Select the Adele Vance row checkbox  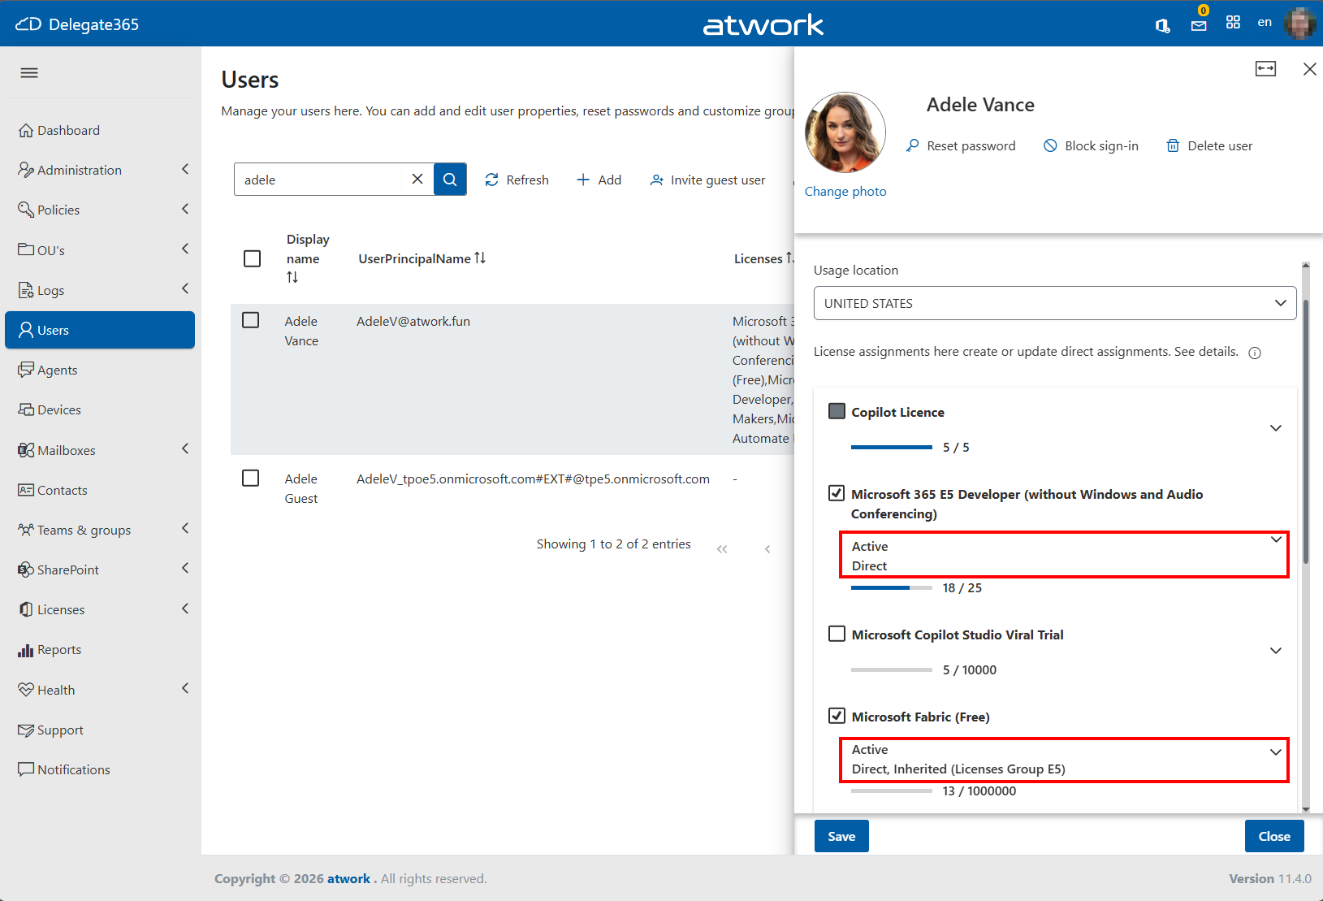(x=251, y=320)
